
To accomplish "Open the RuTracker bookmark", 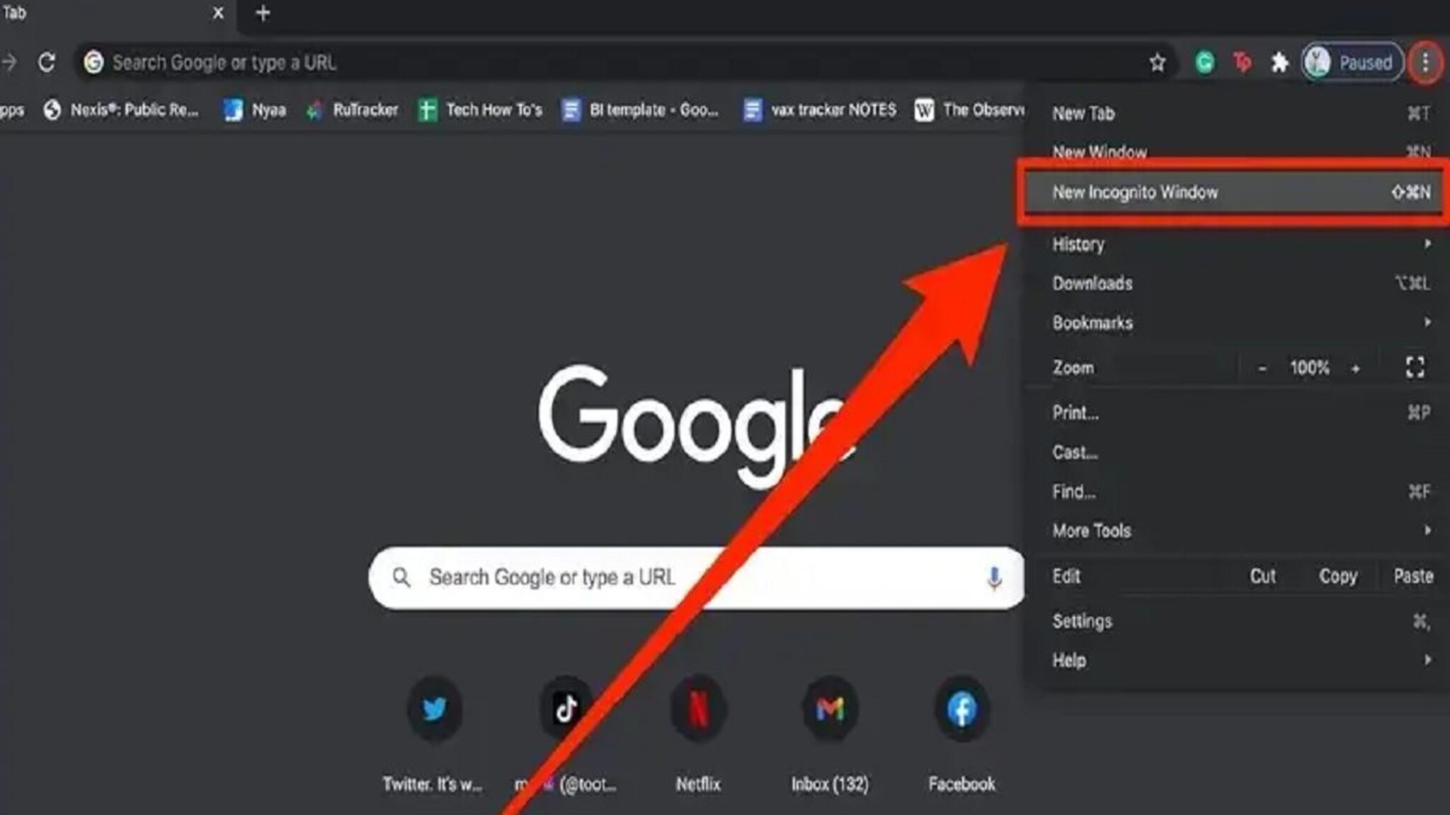I will [x=365, y=110].
